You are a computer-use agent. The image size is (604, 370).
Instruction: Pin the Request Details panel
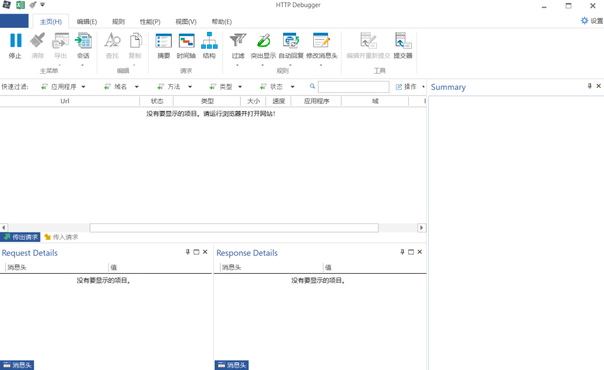[188, 251]
